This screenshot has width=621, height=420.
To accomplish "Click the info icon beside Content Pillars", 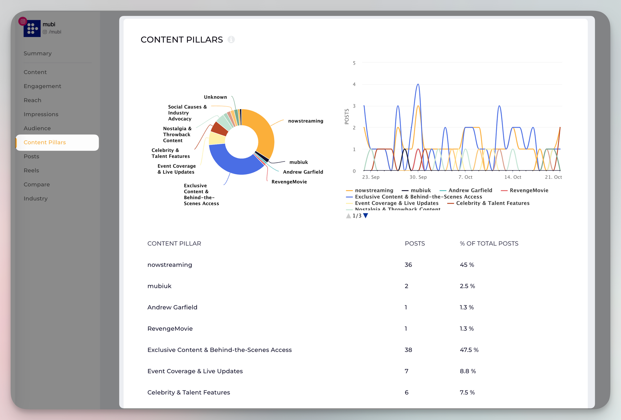I will pos(231,39).
